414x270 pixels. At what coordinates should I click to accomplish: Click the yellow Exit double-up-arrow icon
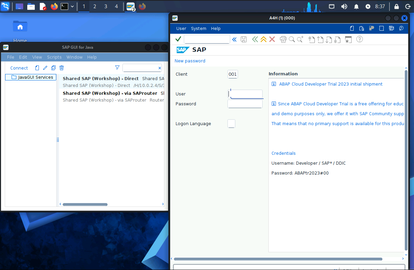coord(263,39)
